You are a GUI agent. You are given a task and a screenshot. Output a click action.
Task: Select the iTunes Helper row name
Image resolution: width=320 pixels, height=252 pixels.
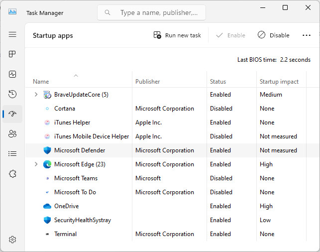point(72,123)
